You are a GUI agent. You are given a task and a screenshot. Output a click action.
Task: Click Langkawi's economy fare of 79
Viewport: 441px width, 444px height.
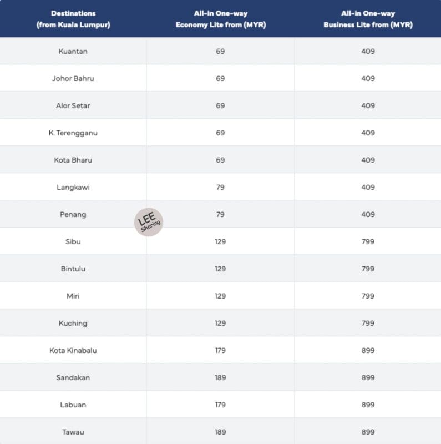click(x=221, y=187)
